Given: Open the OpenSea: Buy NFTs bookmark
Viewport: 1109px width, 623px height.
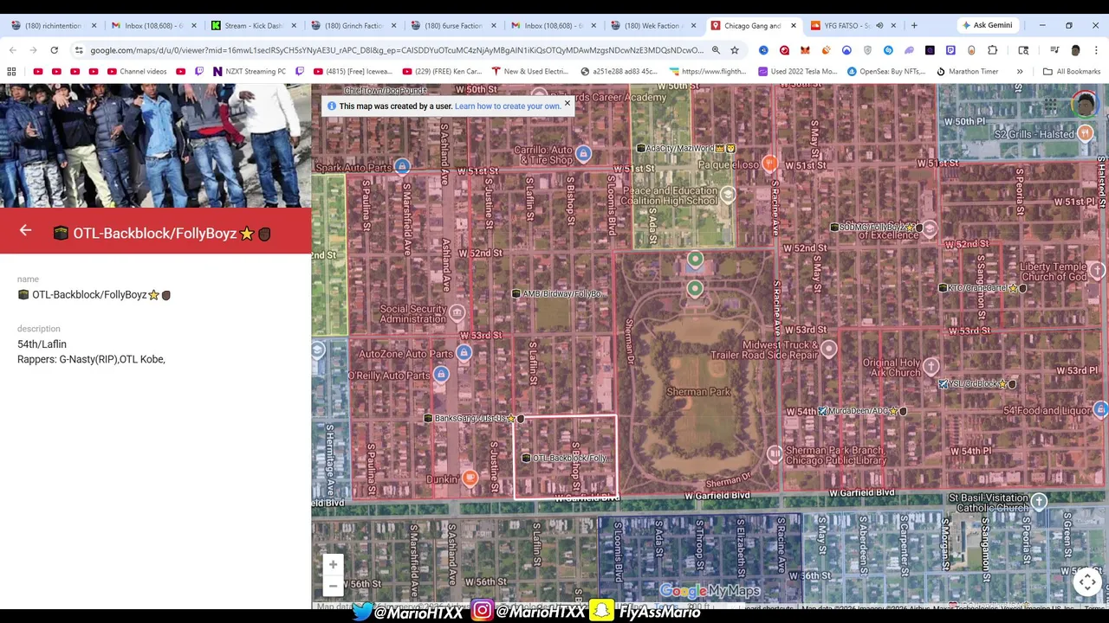Looking at the screenshot, I should [886, 71].
